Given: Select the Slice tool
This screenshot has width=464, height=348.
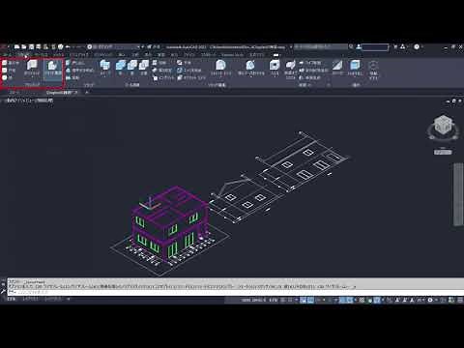Looking at the screenshot, I should (x=160, y=63).
